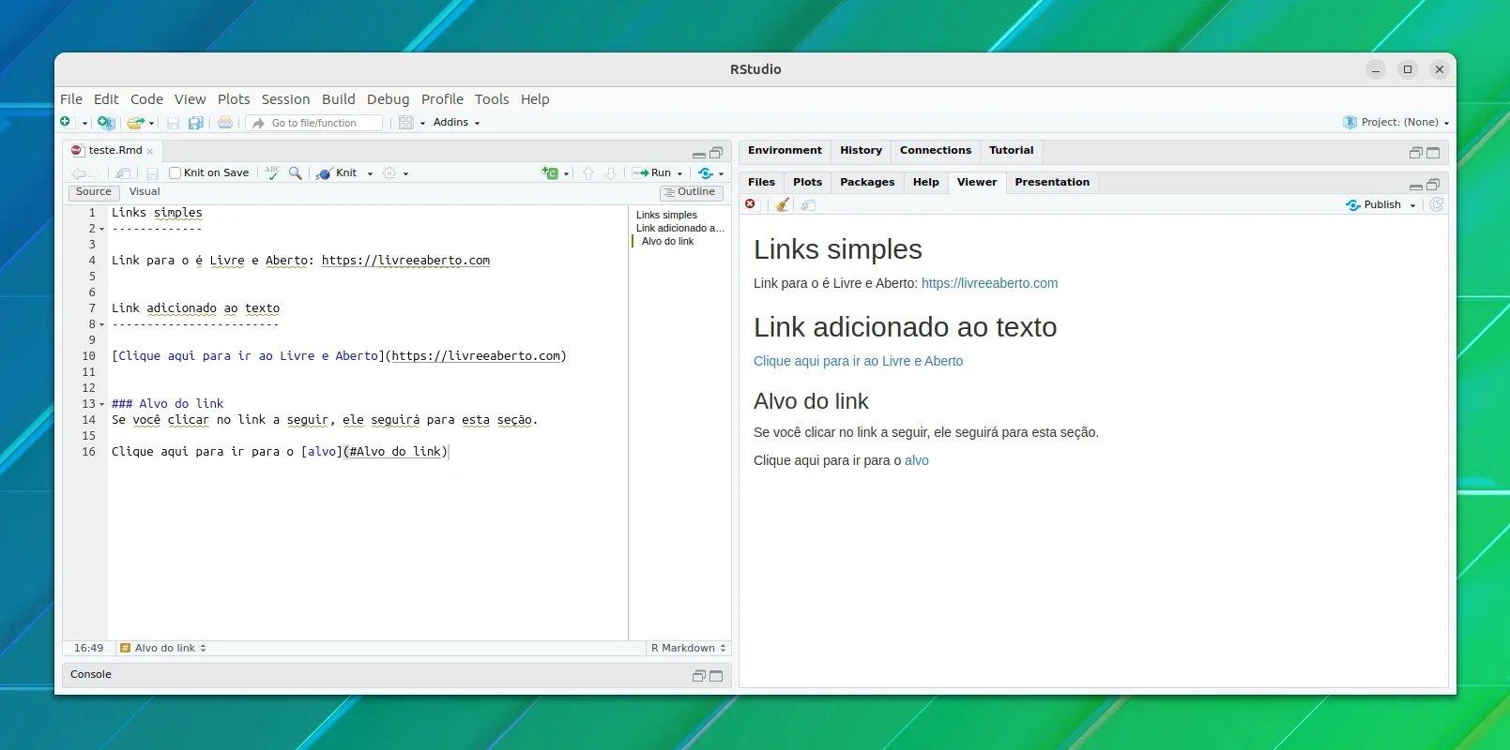Insert a new code chunk
This screenshot has width=1510, height=750.
550,173
